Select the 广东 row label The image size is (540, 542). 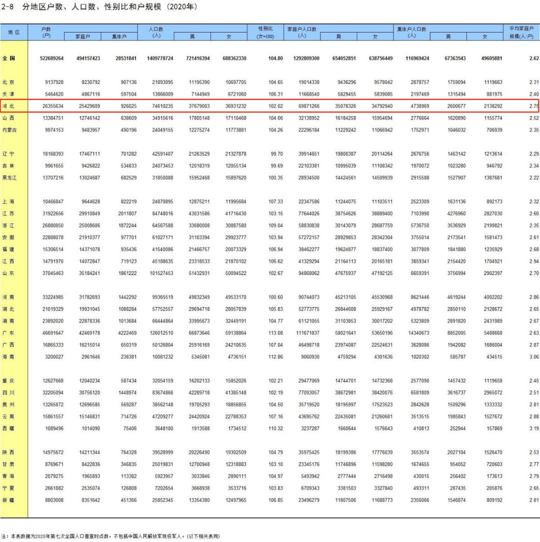pos(8,333)
